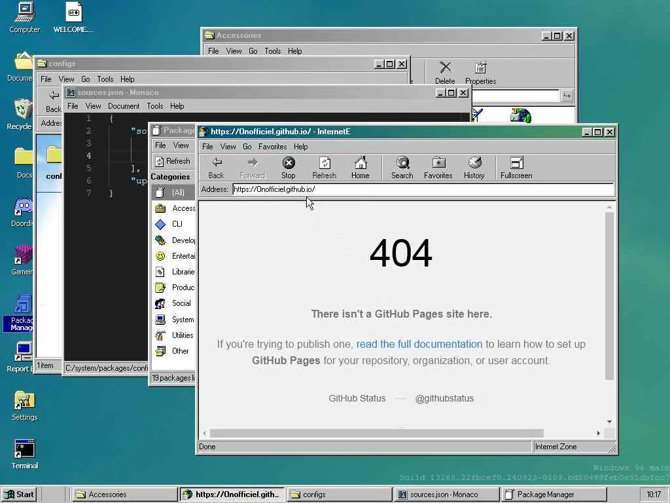This screenshot has width=670, height=503.
Task: Click the scroll down arrow in InternetE
Action: click(x=609, y=422)
